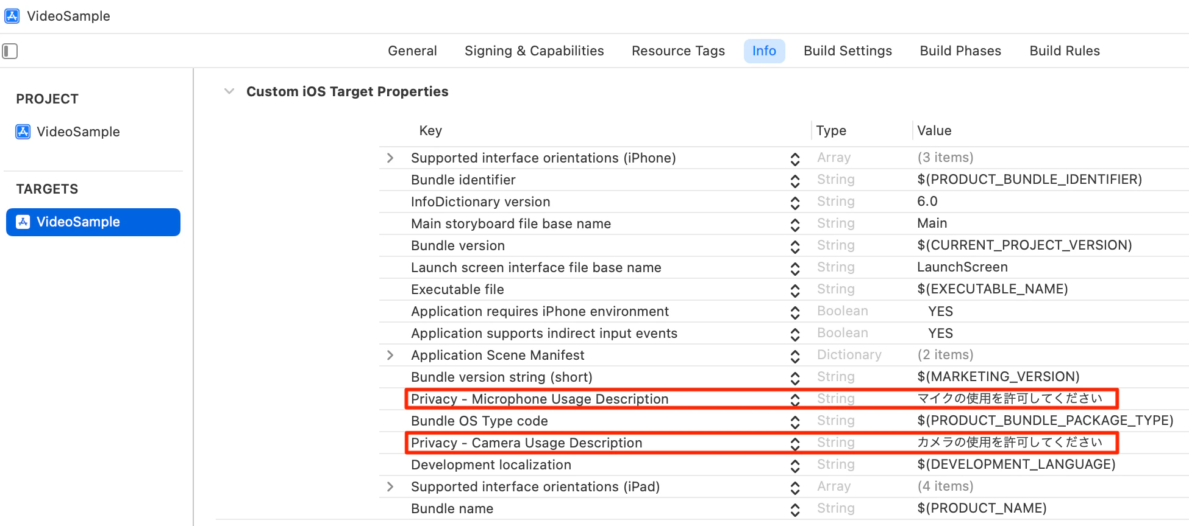Screen dimensions: 1189x526
Task: Select the VideoSample project in the sidebar
Action: pos(78,131)
